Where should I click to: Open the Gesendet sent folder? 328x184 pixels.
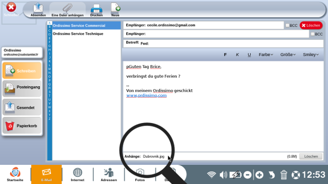coord(22,107)
